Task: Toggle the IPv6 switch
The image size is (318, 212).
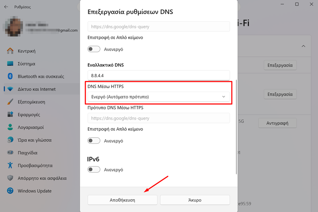Action: point(94,170)
